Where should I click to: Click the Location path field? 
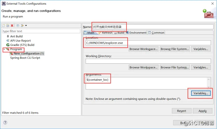[148, 43]
